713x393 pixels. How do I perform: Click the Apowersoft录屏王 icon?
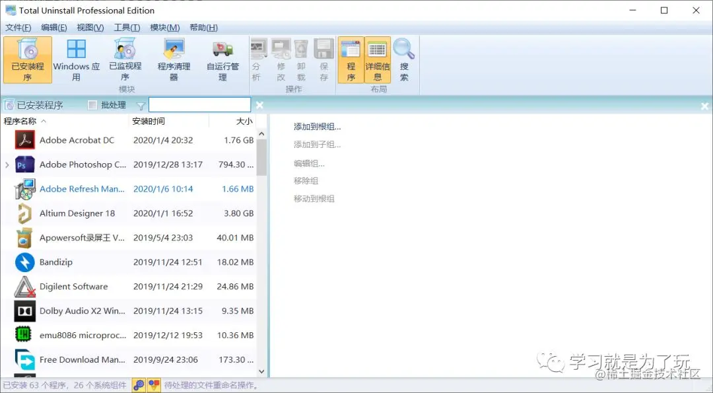[x=24, y=238]
